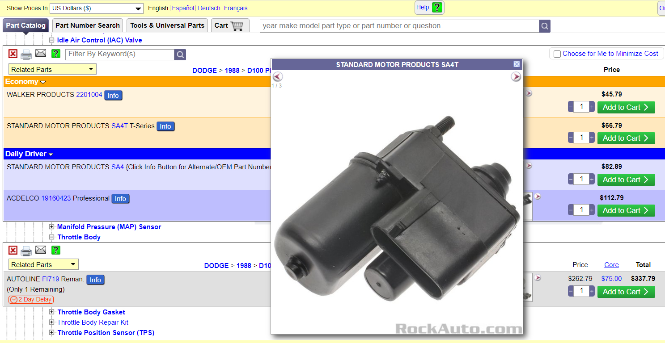The image size is (665, 343).
Task: Print the Throttle Body parts listing
Action: (x=26, y=251)
